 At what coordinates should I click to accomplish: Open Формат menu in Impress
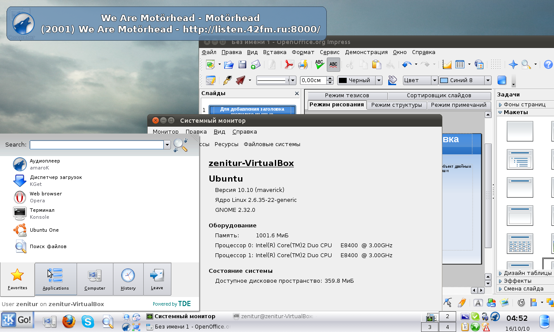pos(303,52)
